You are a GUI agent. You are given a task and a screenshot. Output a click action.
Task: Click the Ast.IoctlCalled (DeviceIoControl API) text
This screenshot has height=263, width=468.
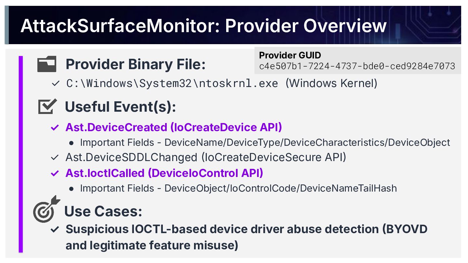coord(164,173)
